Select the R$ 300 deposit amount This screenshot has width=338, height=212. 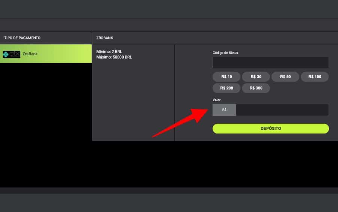point(256,88)
